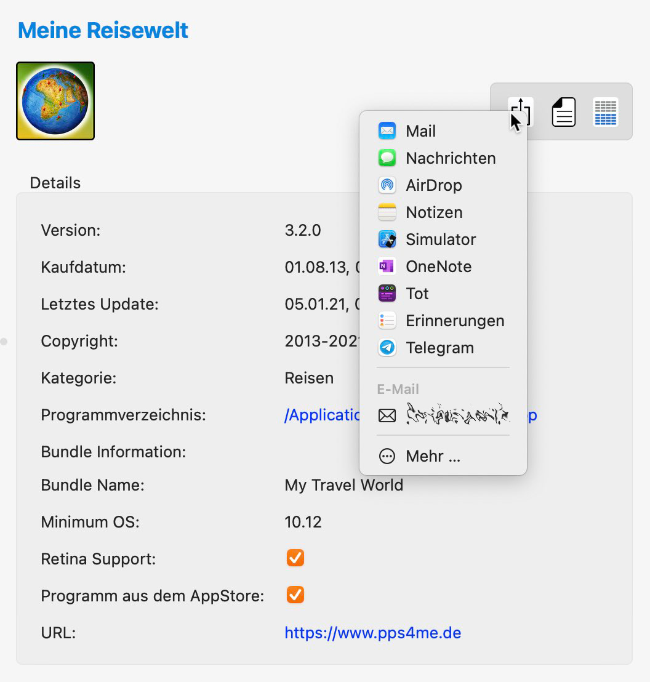Click the Kaufdatum: label

84,267
